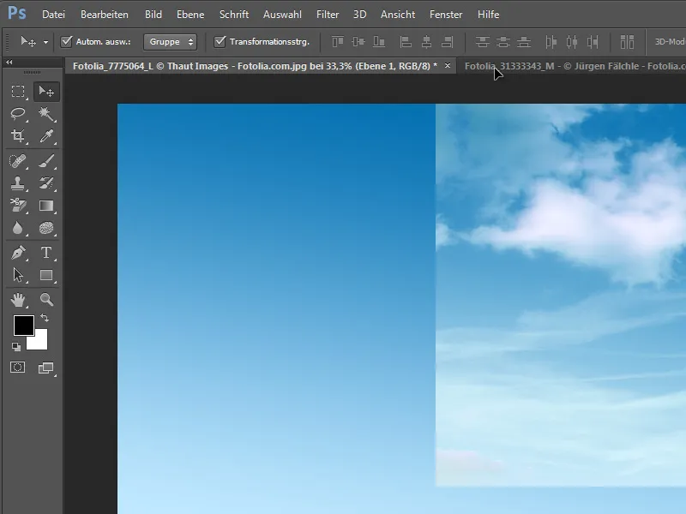Distribute bottom edges
The height and width of the screenshot is (514, 686).
pos(524,42)
